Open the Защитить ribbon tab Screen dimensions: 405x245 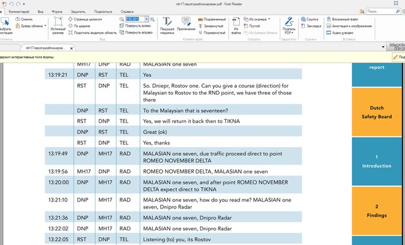point(78,11)
